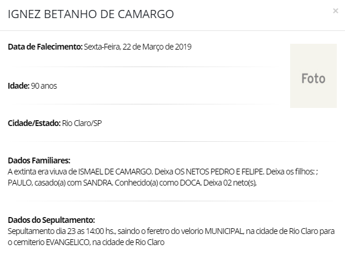Click the text Conhecido(a) como DOCA
The width and height of the screenshot is (345, 262).
pos(158,183)
